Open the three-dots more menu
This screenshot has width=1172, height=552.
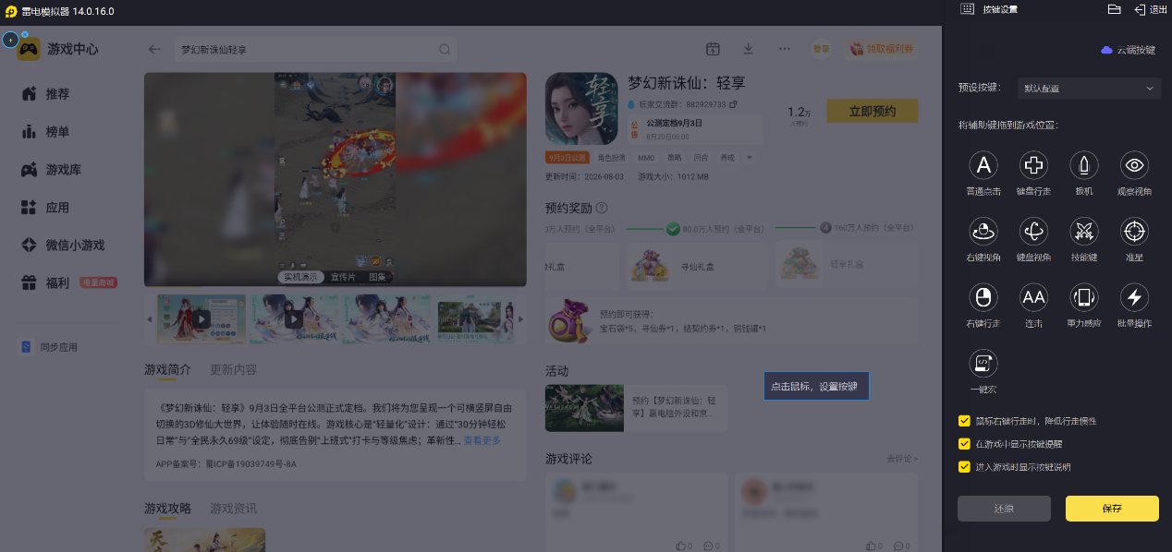(x=785, y=49)
